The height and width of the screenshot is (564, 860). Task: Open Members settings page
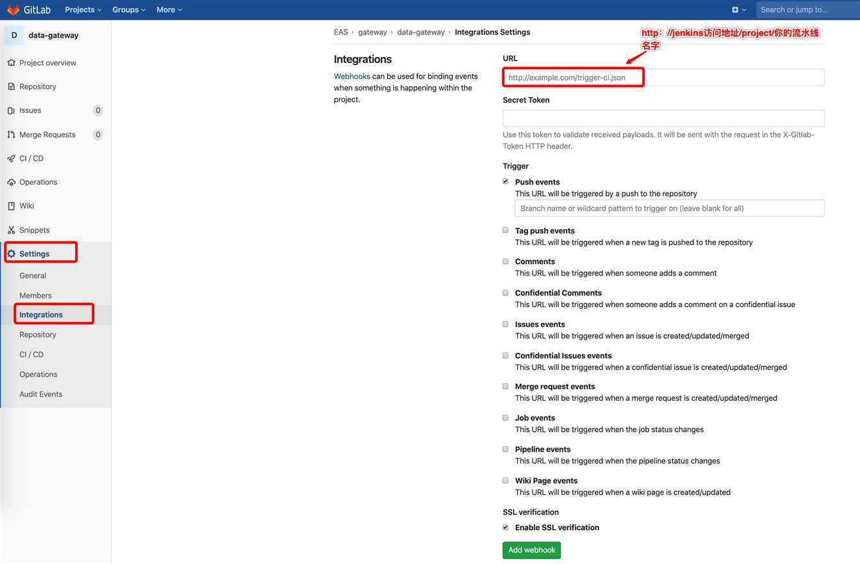35,295
